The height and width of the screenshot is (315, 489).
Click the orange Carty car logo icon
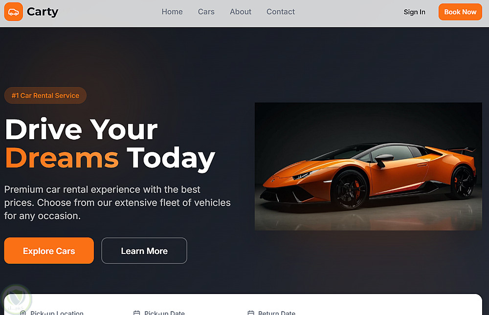[13, 12]
